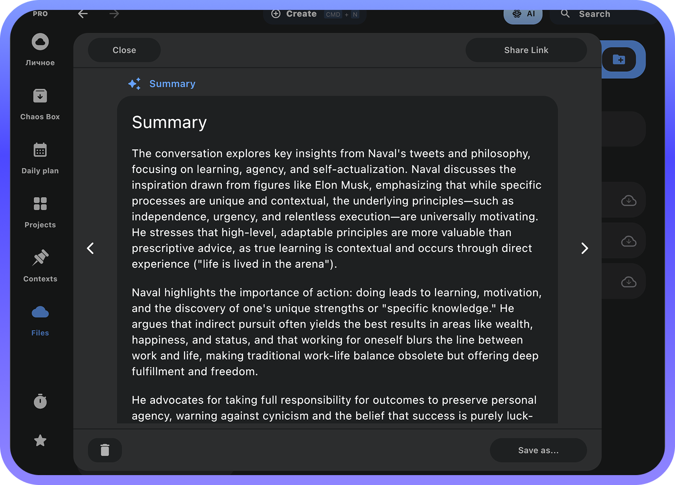Open Contexts pin section
This screenshot has height=485, width=675.
tap(40, 265)
